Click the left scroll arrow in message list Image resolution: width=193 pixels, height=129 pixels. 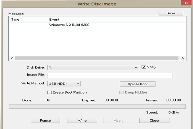(x=12, y=58)
